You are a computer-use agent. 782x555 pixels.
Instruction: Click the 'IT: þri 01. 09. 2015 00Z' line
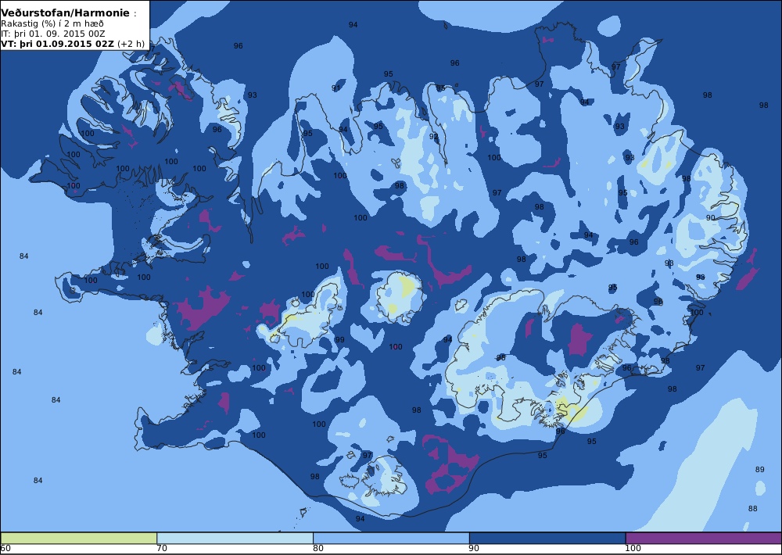click(53, 34)
